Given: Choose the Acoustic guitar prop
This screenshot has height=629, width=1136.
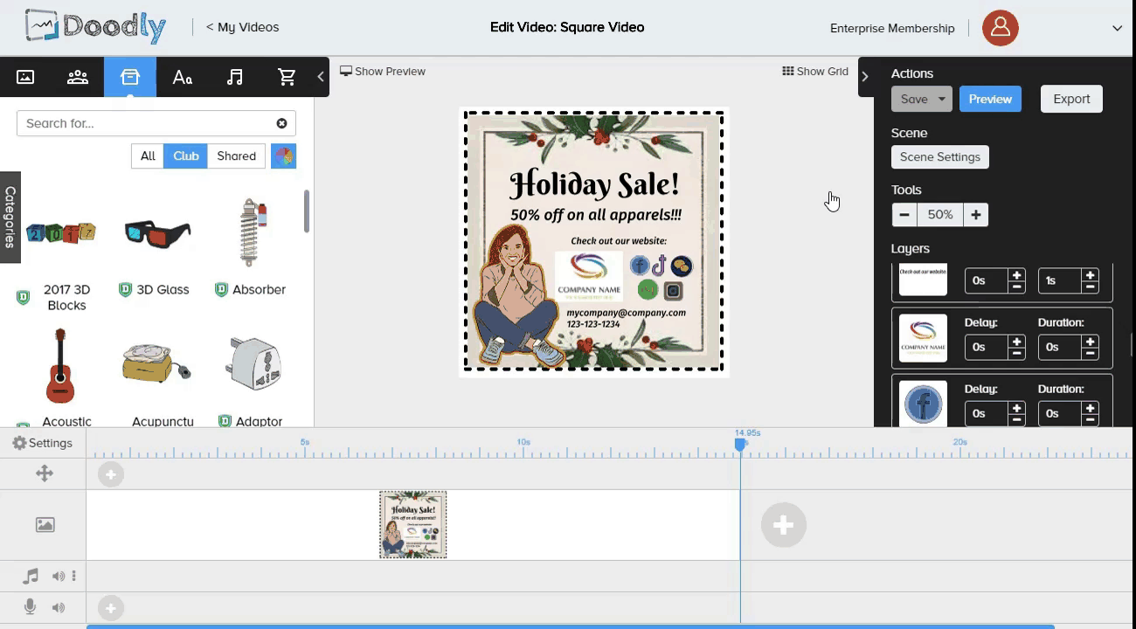Looking at the screenshot, I should pos(59,365).
